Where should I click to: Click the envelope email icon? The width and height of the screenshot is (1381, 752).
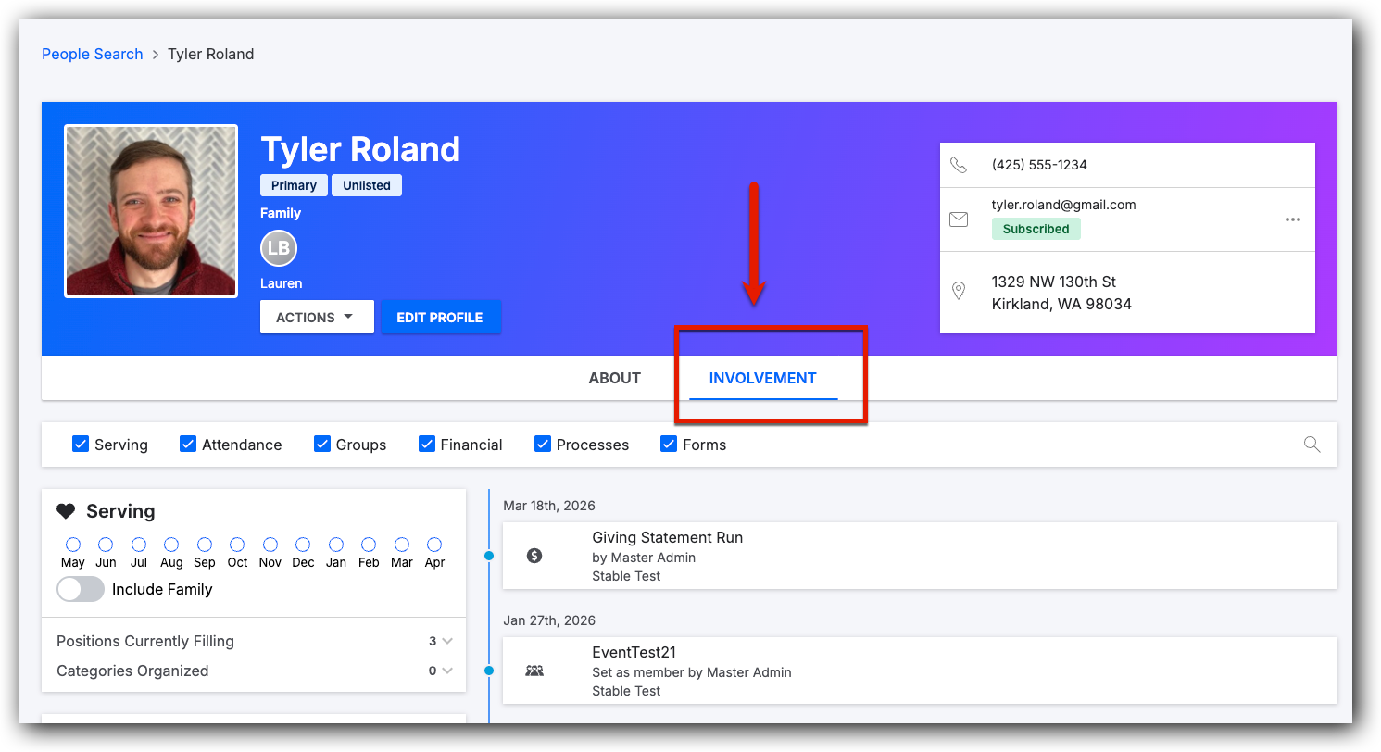pos(959,219)
